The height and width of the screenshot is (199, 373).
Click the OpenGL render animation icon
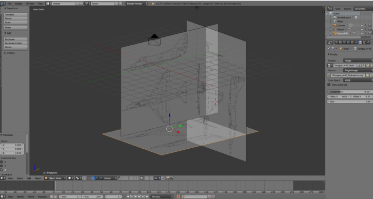(x=171, y=178)
